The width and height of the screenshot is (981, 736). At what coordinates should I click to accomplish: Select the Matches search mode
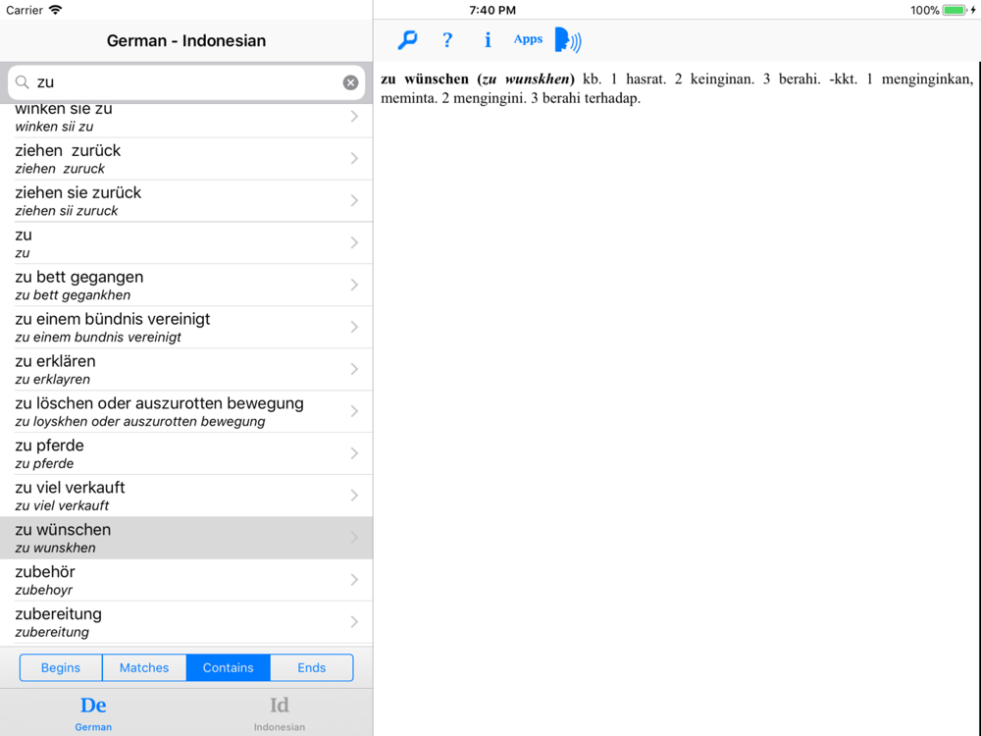(144, 667)
